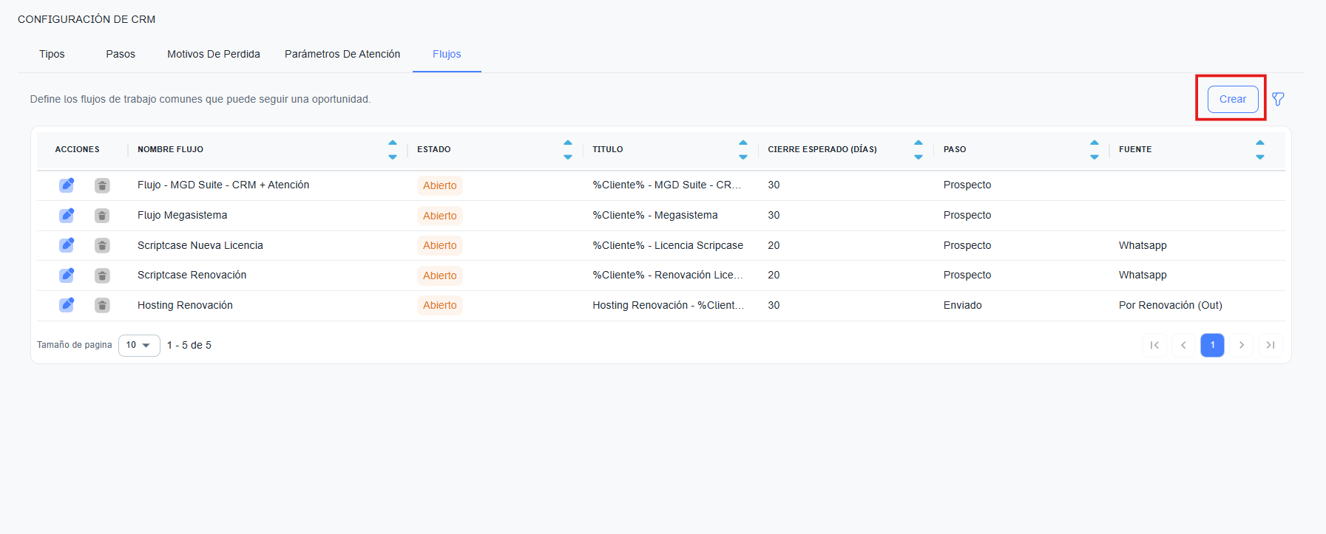1326x534 pixels.
Task: Edit the Flujo - MGD Suite - CRM + Atención row
Action: click(67, 185)
